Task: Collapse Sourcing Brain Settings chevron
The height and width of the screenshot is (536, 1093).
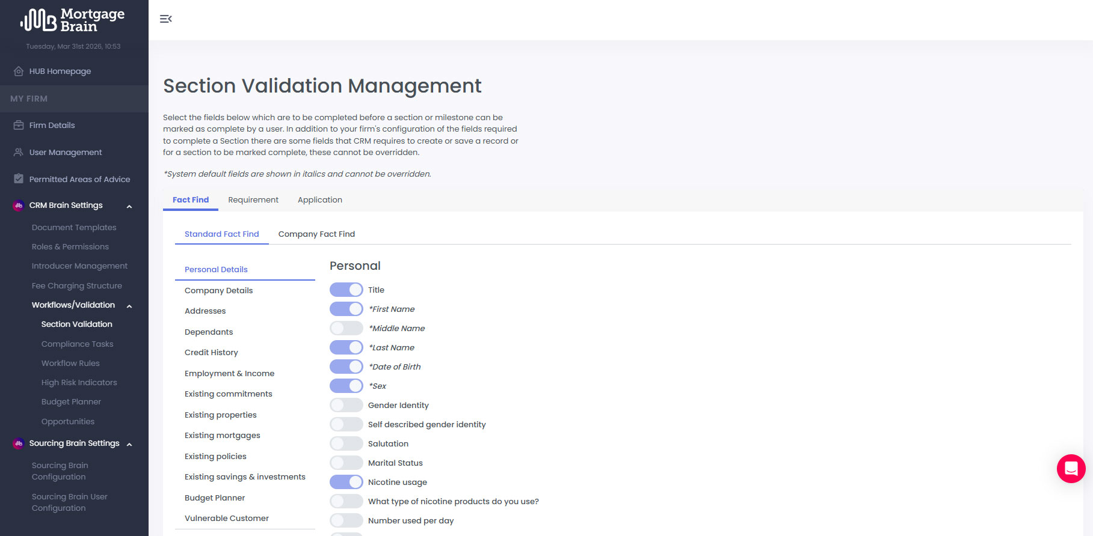Action: (129, 444)
